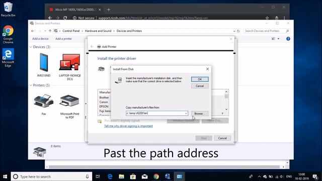The width and height of the screenshot is (322, 181).
Task: Click Cancel in Install From Disk dialog
Action: (x=200, y=86)
